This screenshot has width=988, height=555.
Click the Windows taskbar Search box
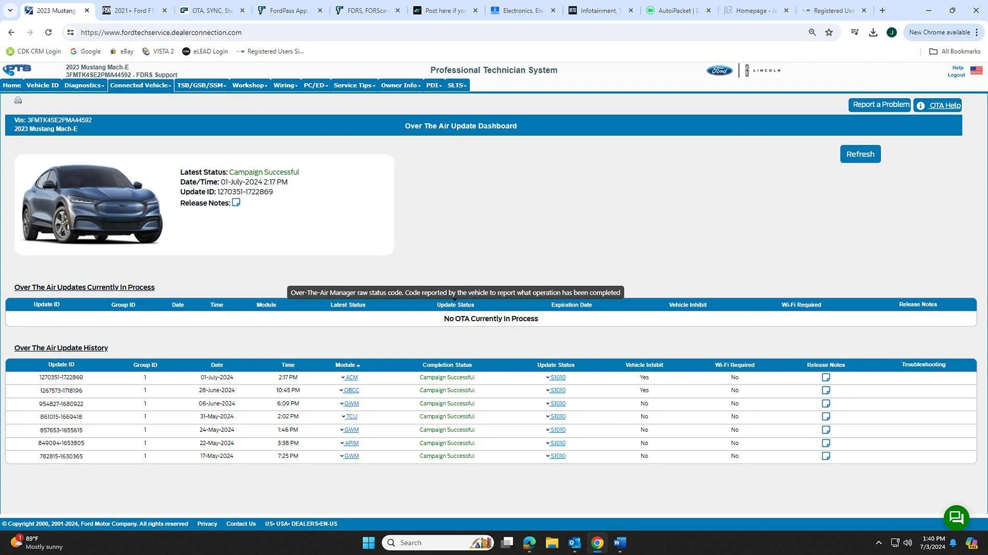pos(437,543)
